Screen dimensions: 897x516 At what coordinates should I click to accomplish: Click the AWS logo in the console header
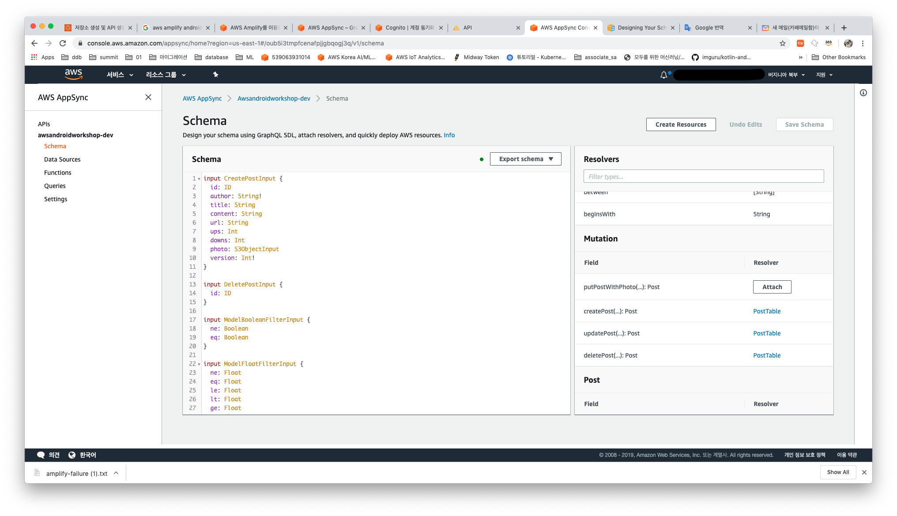(73, 74)
